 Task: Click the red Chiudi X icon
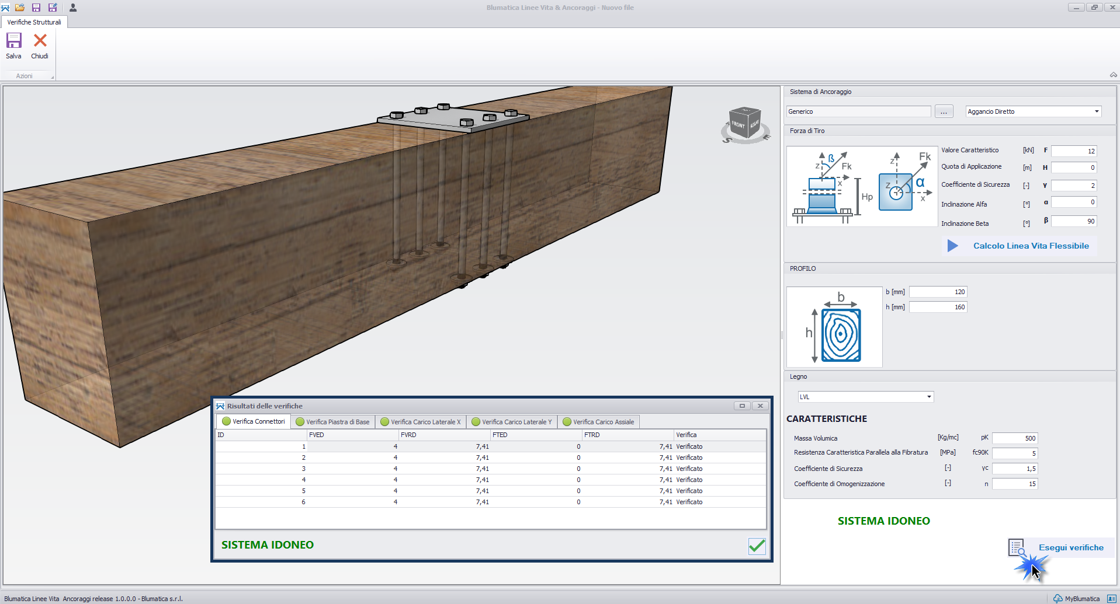pos(40,41)
